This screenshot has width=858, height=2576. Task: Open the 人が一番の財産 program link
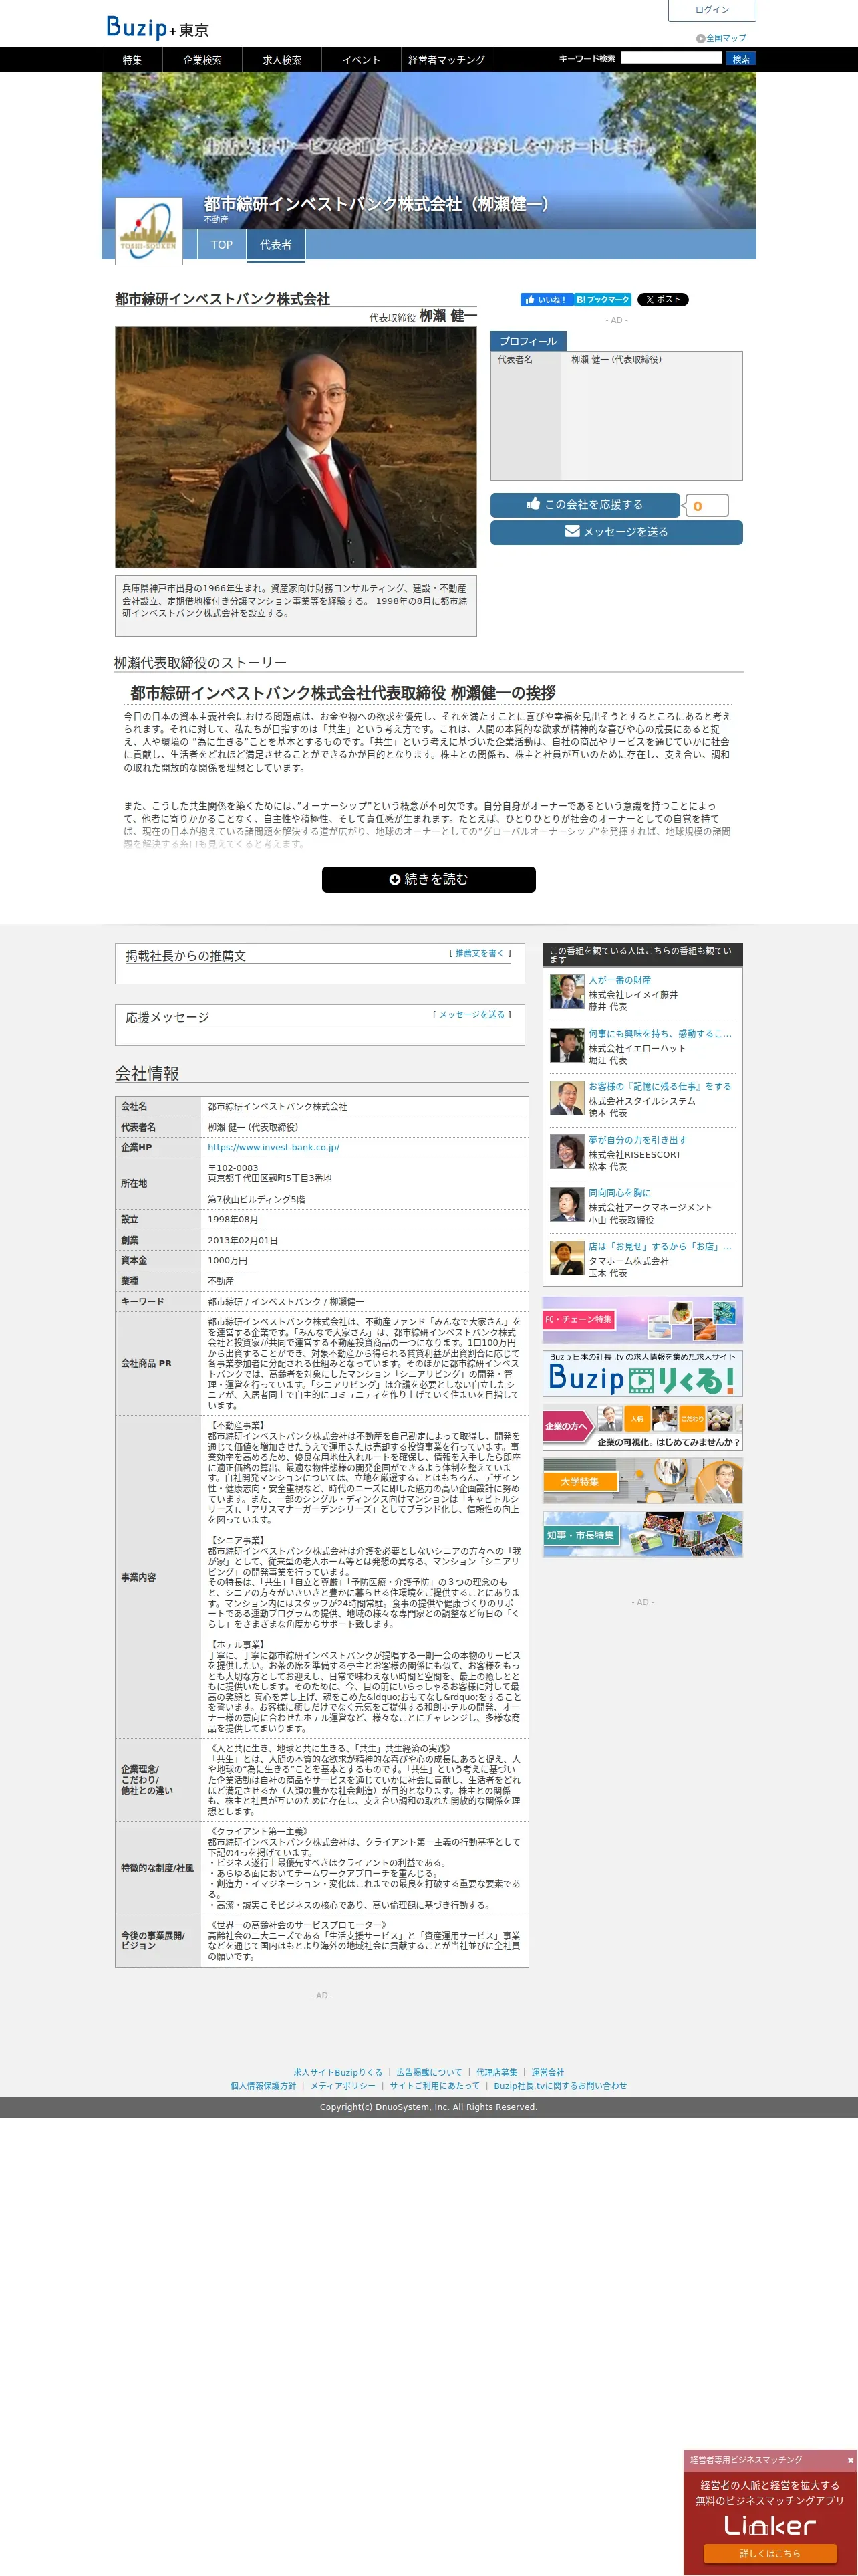[x=619, y=980]
